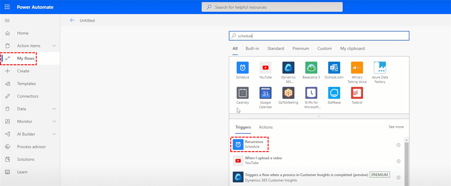Select the Todoist connector icon
Image resolution: width=451 pixels, height=186 pixels.
pos(357,93)
